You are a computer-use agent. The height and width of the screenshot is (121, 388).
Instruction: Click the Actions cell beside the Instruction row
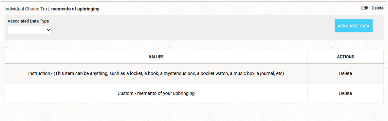tap(345, 73)
